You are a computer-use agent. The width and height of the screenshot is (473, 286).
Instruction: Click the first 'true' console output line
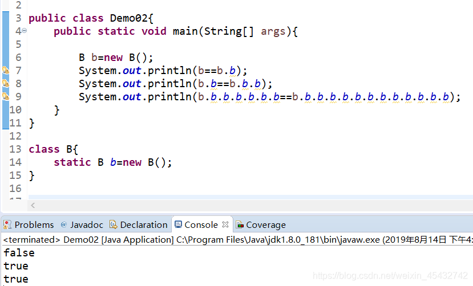15,266
